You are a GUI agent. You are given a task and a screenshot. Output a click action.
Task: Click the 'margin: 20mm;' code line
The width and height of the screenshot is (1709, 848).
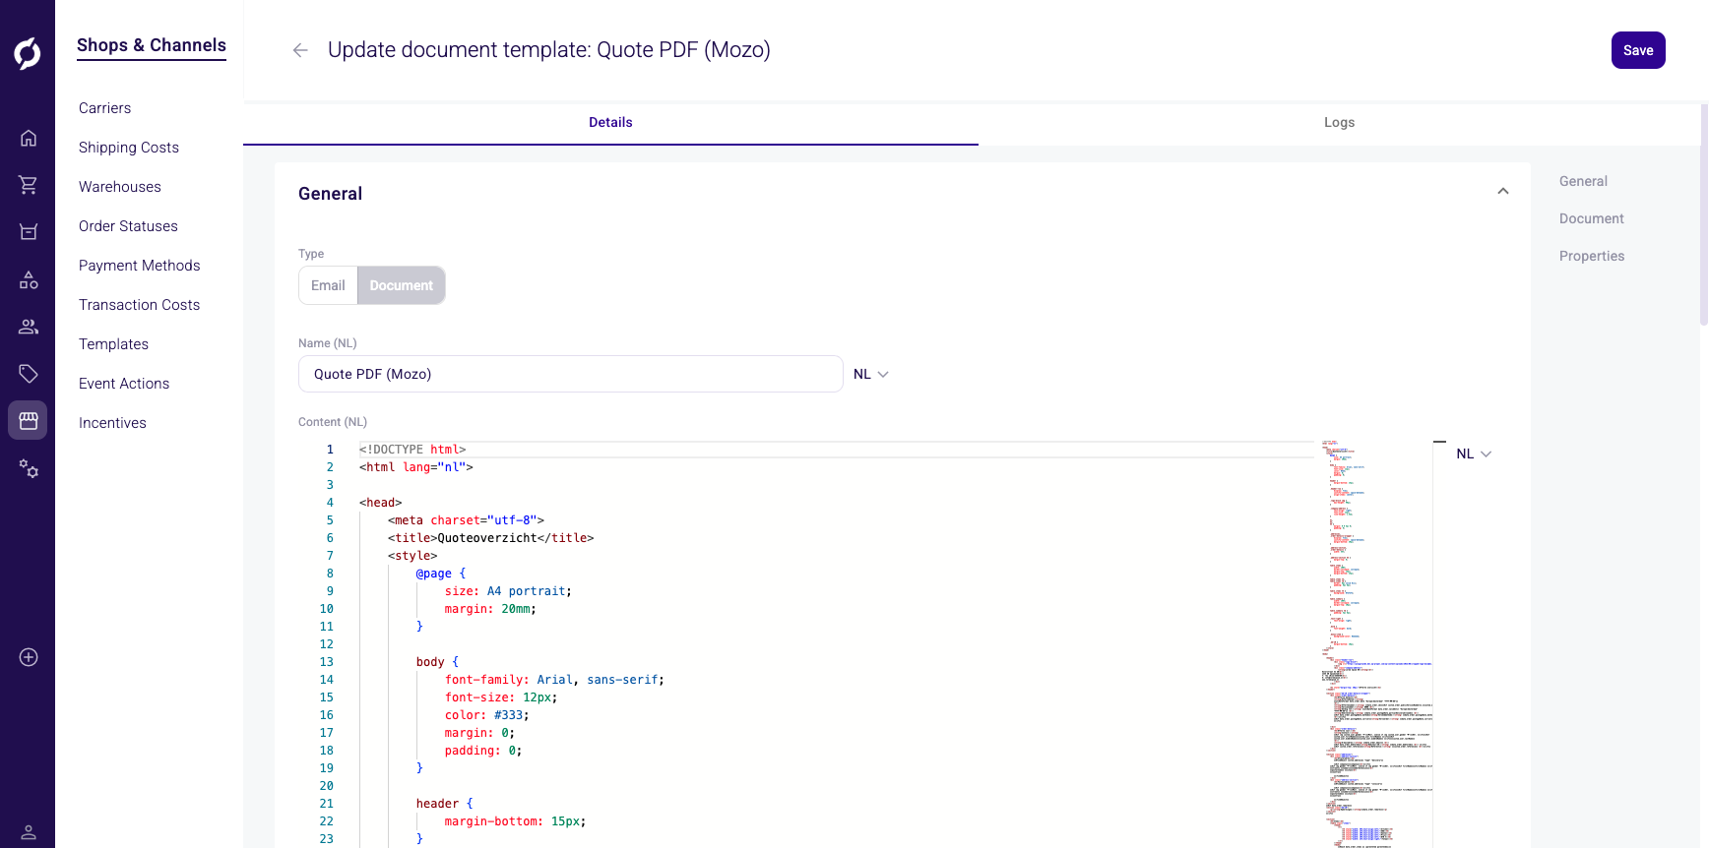point(490,609)
